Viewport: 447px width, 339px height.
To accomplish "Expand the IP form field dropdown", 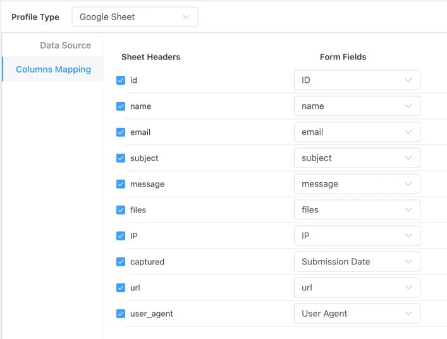I will (357, 236).
